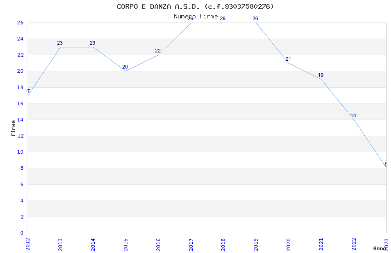Click the data label 21 above 2020
391x253 pixels.
click(288, 59)
